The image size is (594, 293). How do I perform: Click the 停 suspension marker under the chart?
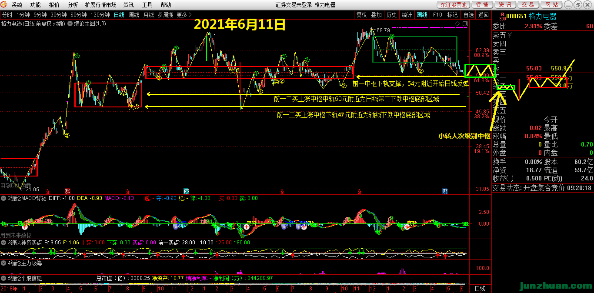click(186, 191)
